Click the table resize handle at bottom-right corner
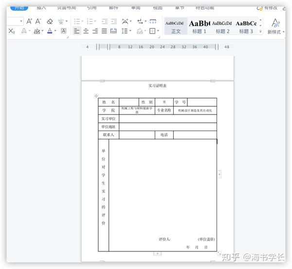Image resolution: width=292 pixels, height=269 pixels. 219,253
